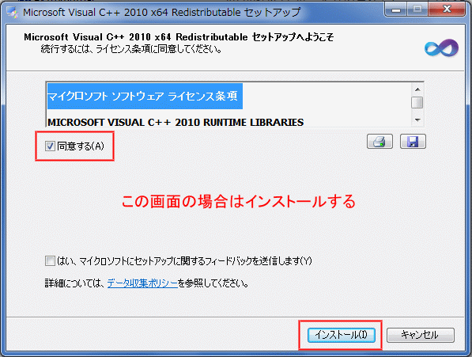The height and width of the screenshot is (357, 472).
Task: Click the license text scroll up arrow
Action: click(x=417, y=89)
